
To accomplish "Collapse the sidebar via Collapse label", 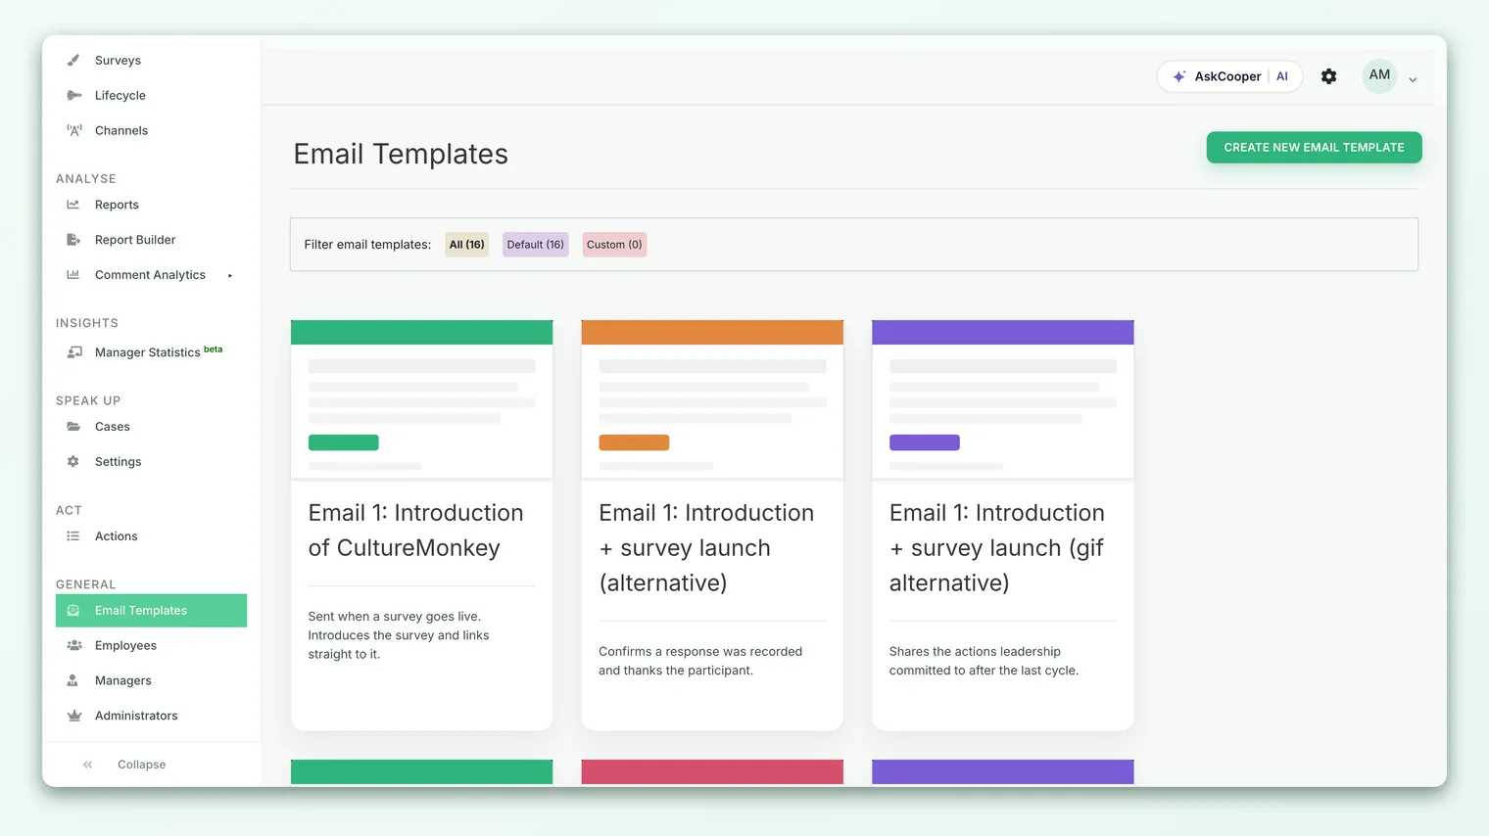I will coord(141,765).
